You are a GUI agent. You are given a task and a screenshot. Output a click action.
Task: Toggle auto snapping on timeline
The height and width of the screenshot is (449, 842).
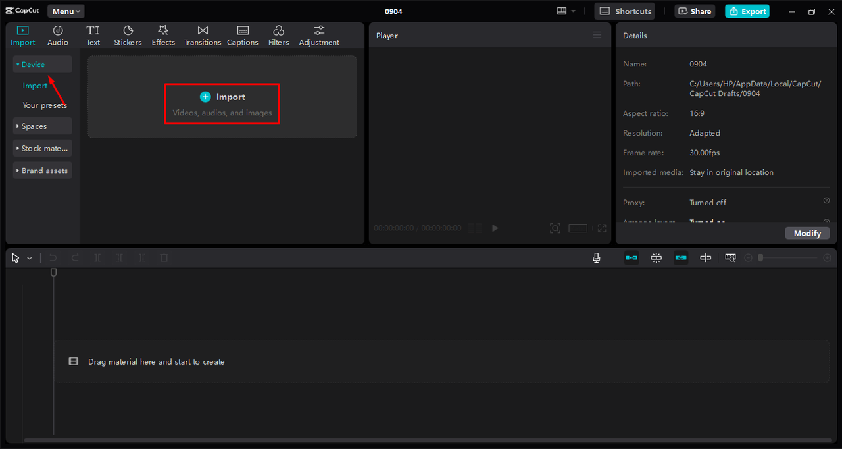[656, 258]
